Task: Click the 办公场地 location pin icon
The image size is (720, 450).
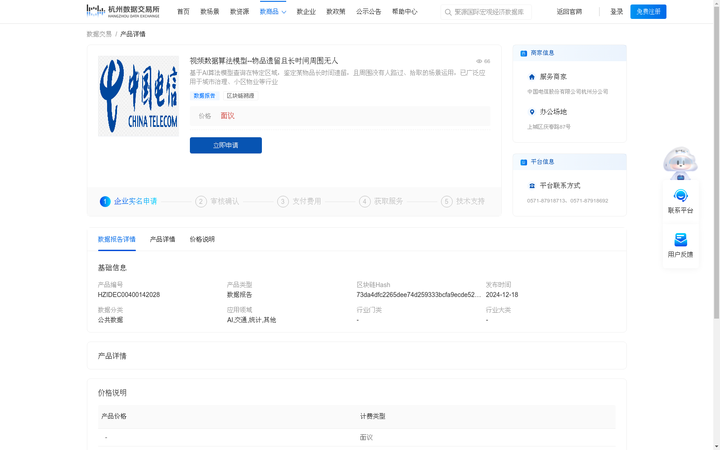Action: (532, 112)
